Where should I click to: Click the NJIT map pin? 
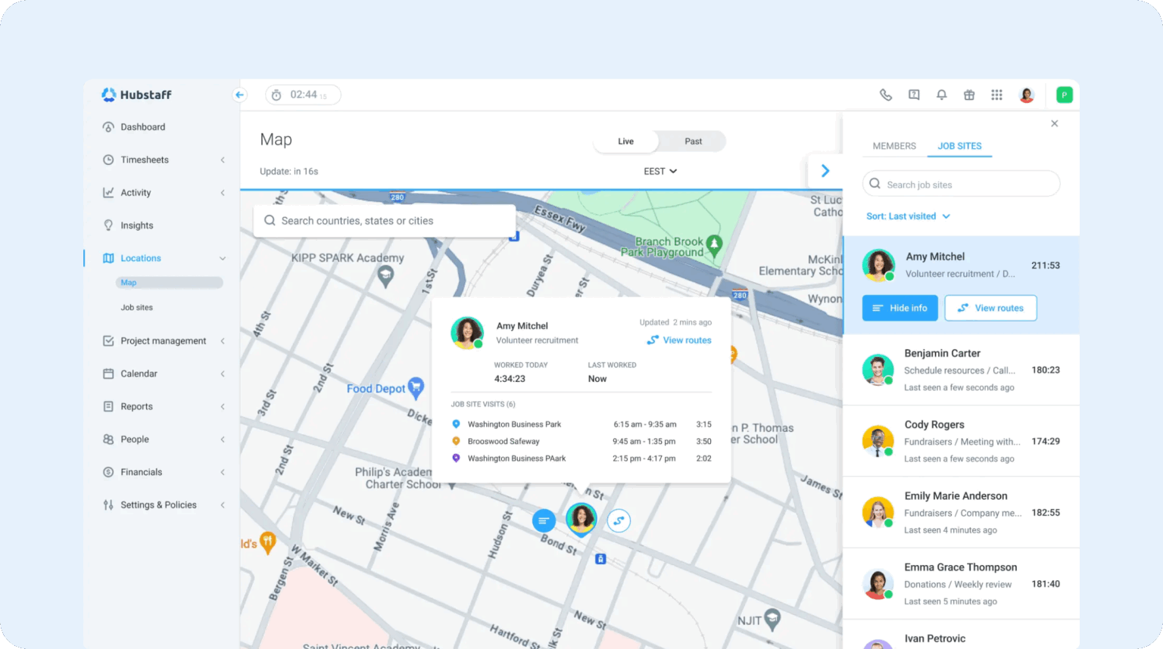[772, 619]
